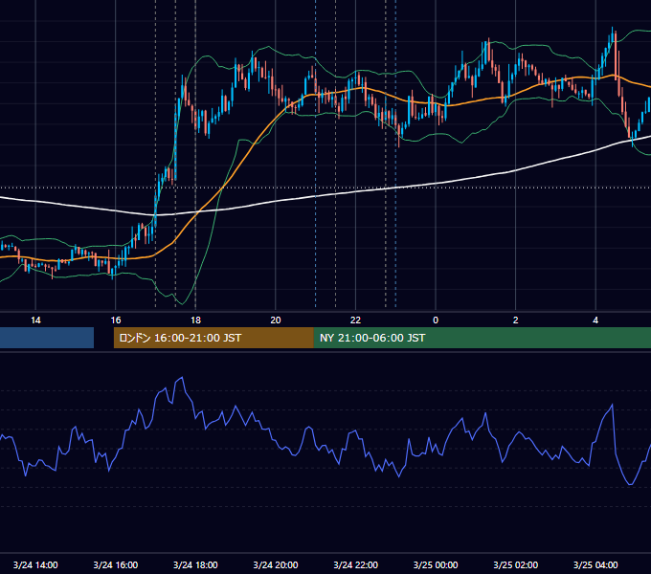Click the 14 hour label on price chart axis
The height and width of the screenshot is (574, 651).
[35, 320]
